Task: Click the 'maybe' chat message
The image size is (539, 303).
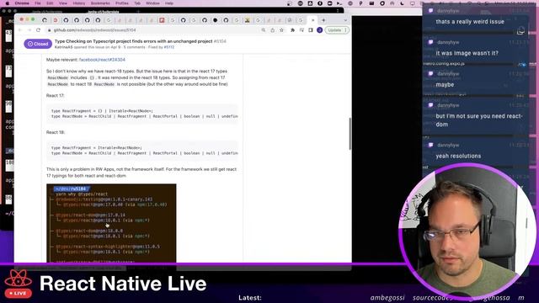Action: 445,85
